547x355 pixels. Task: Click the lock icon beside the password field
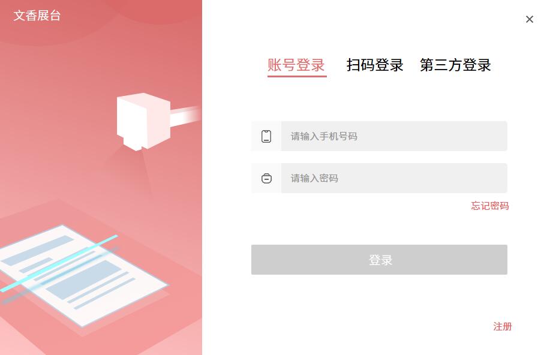[266, 178]
